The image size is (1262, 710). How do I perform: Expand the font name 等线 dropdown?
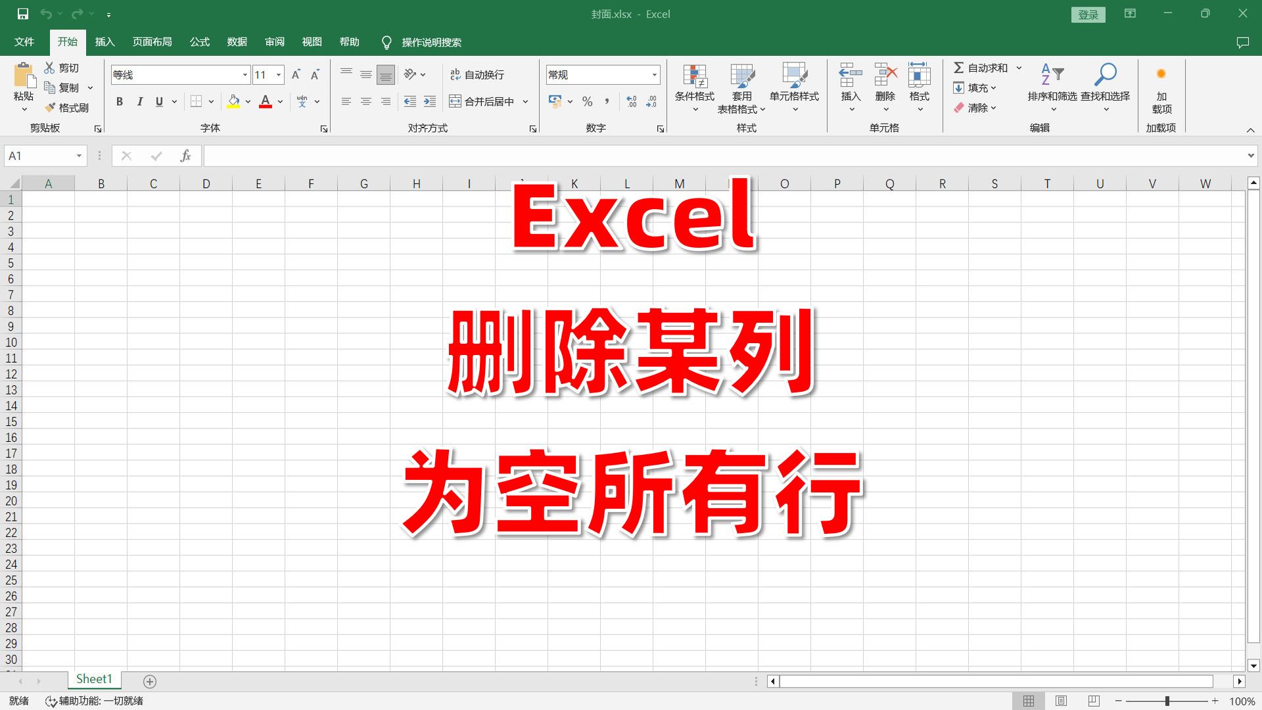(244, 74)
